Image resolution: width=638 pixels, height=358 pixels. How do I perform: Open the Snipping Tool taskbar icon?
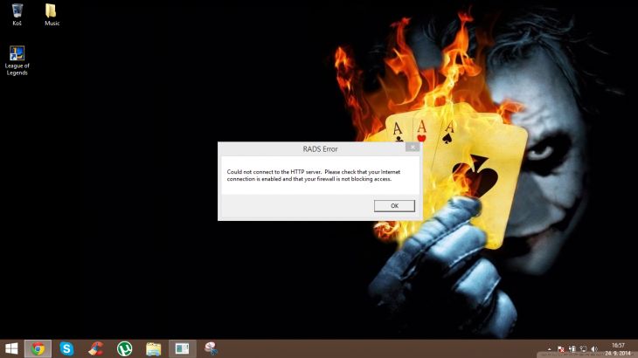pos(212,348)
